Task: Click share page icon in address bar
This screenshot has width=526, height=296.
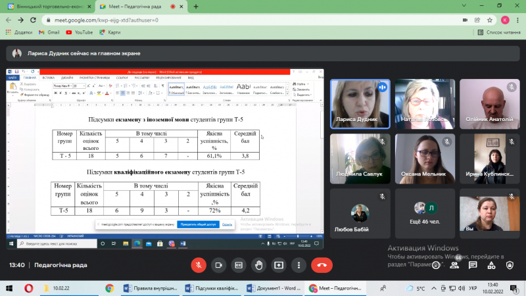Action: (477, 20)
